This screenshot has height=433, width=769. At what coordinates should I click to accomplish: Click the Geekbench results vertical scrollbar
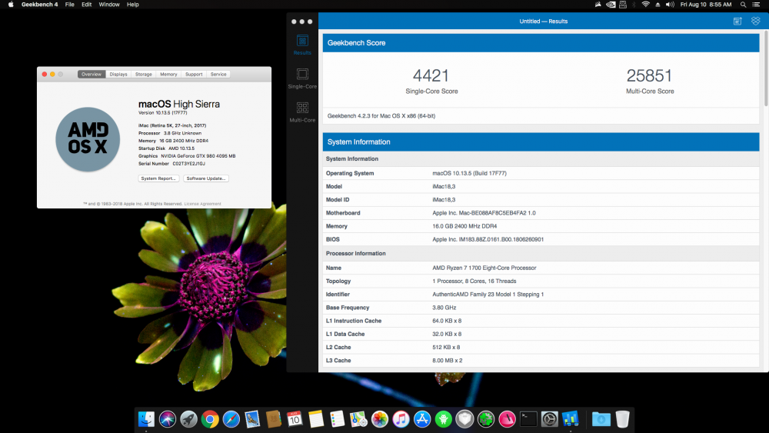766,68
